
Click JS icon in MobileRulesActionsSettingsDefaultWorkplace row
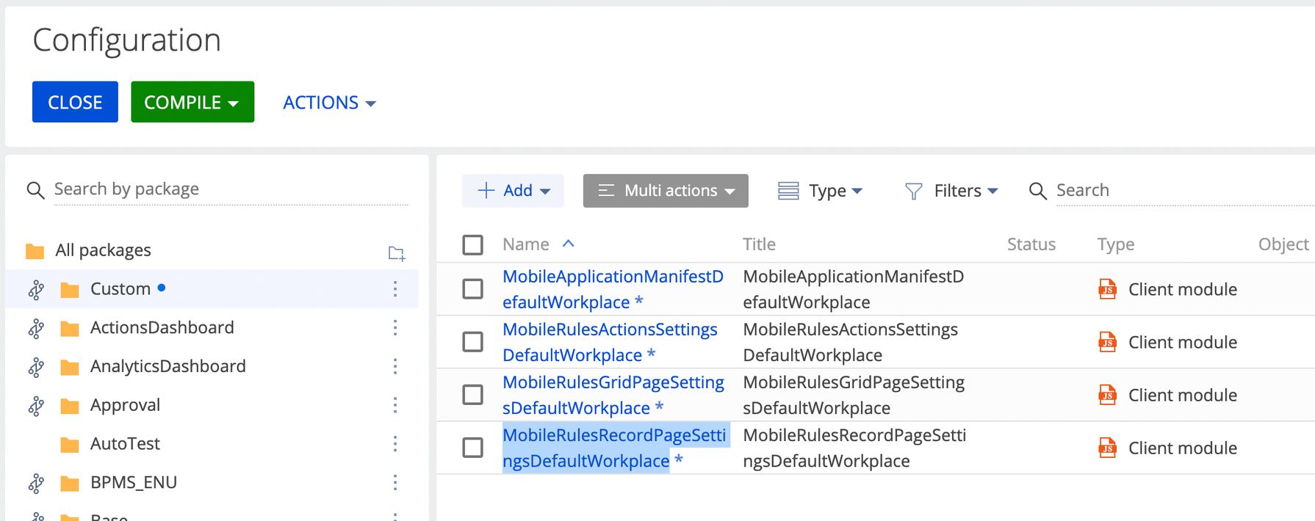[x=1107, y=342]
